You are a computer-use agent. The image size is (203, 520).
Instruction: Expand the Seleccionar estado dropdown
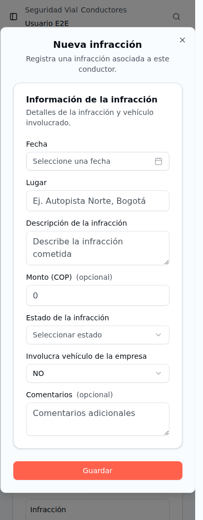click(x=98, y=335)
